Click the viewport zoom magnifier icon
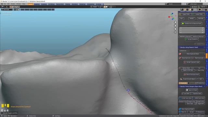Image resolution: width=208 pixels, height=117 pixels. pyautogui.click(x=175, y=22)
